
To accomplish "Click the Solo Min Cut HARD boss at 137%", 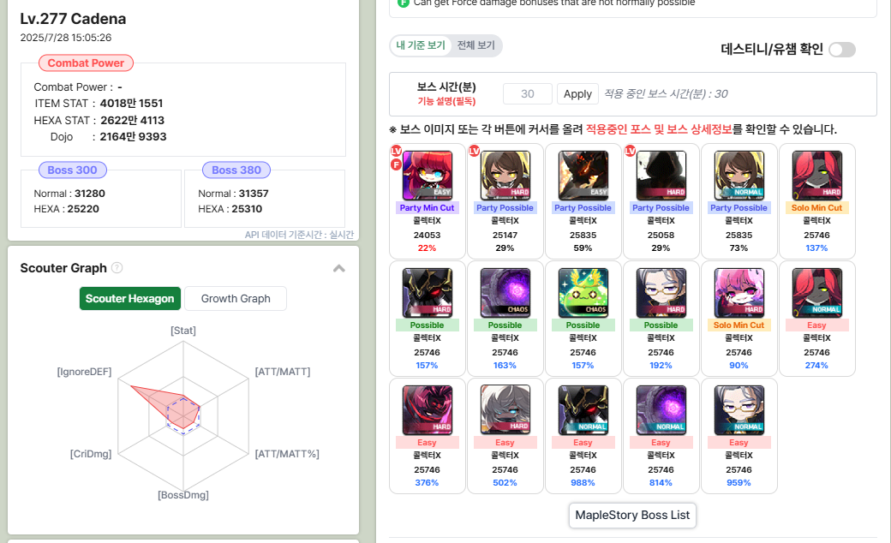I will point(817,176).
